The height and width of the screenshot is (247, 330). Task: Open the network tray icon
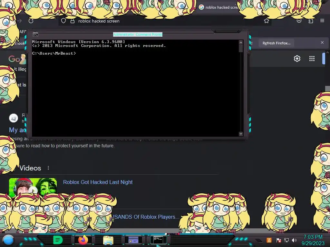286,240
